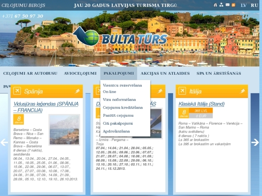Click the 365 LVL price label
This screenshot has width=262, height=196.
tap(201, 111)
